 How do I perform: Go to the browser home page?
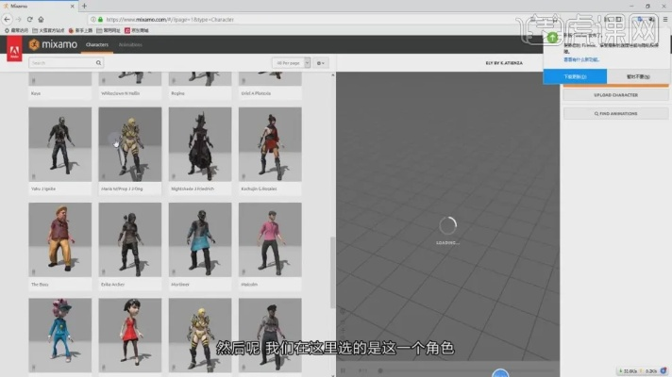tap(41, 19)
